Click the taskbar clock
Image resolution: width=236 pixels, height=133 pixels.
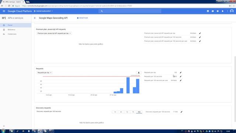228,131
